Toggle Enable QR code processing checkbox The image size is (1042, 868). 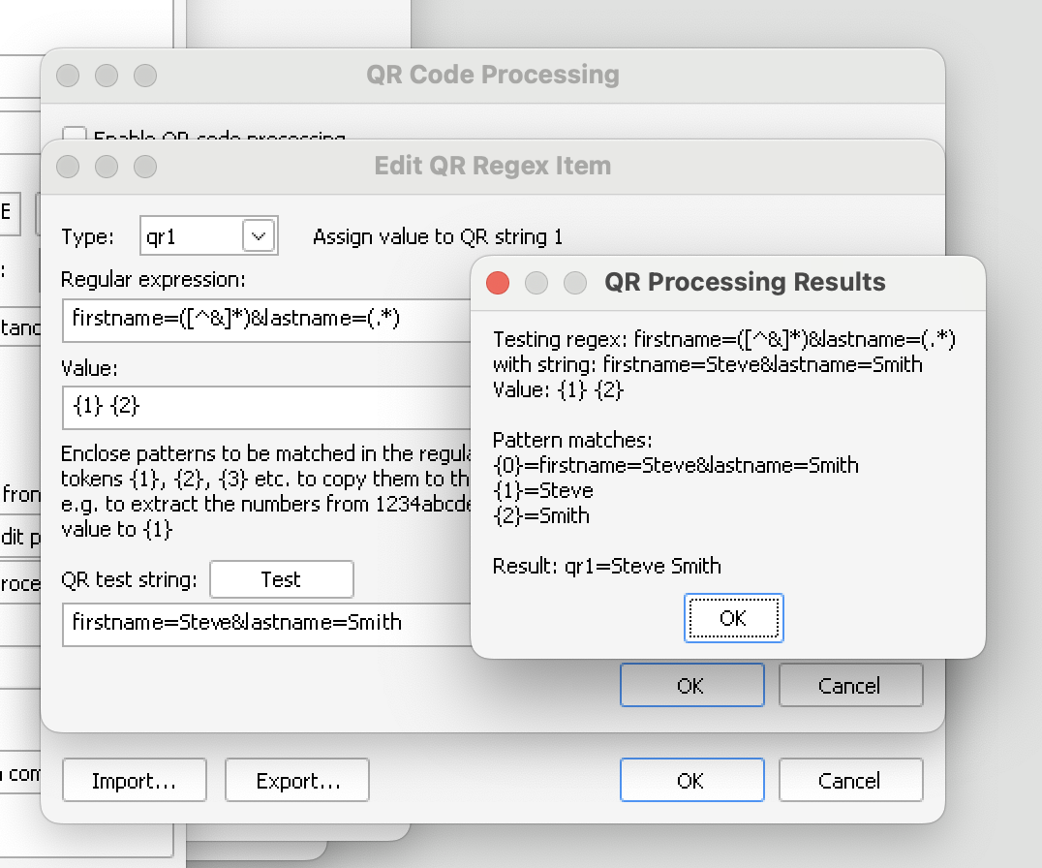click(75, 134)
